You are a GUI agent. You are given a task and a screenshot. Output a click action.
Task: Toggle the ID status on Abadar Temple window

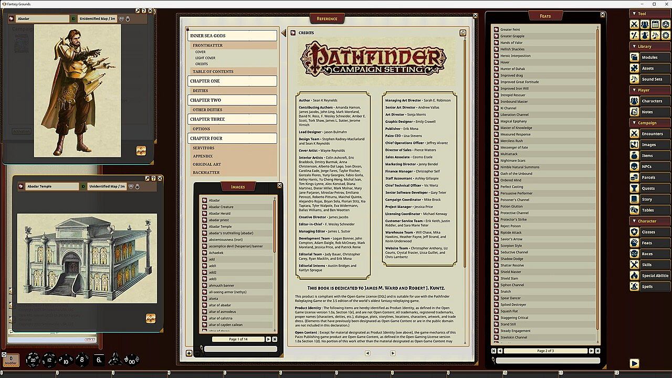pyautogui.click(x=83, y=186)
